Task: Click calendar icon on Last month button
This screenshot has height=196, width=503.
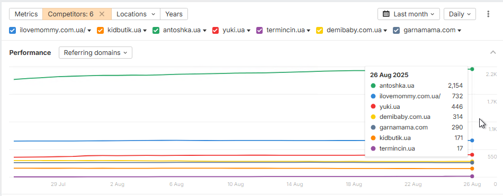Action: coord(386,14)
